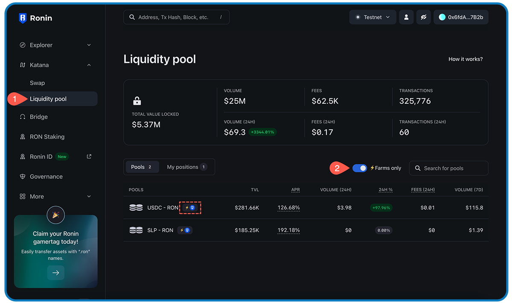Screen dimensions: 512x303
Task: Click the $281.66K TVL value
Action: pos(247,208)
